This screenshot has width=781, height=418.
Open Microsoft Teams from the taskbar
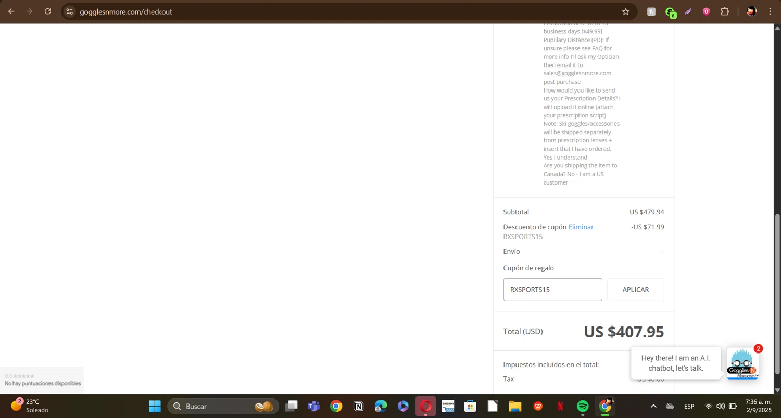tap(313, 407)
